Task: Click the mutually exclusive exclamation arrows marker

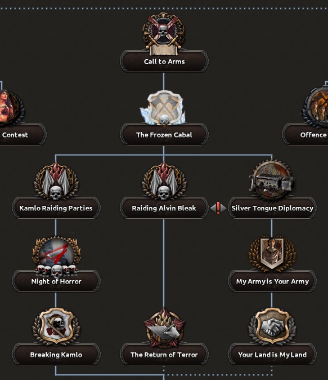Action: pyautogui.click(x=218, y=208)
